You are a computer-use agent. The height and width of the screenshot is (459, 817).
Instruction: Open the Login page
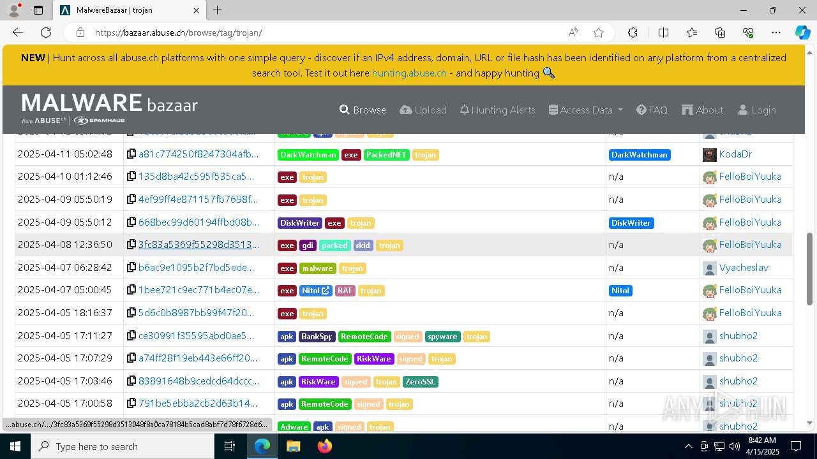point(757,110)
